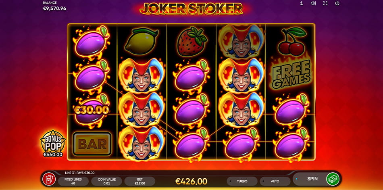This screenshot has height=190, width=383.
Task: Click the lemon symbol on reel two
Action: 142,41
